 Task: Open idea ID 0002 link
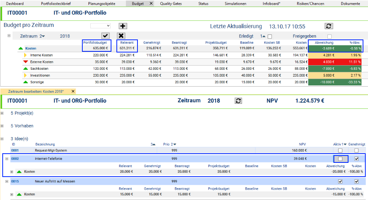coord(15,159)
